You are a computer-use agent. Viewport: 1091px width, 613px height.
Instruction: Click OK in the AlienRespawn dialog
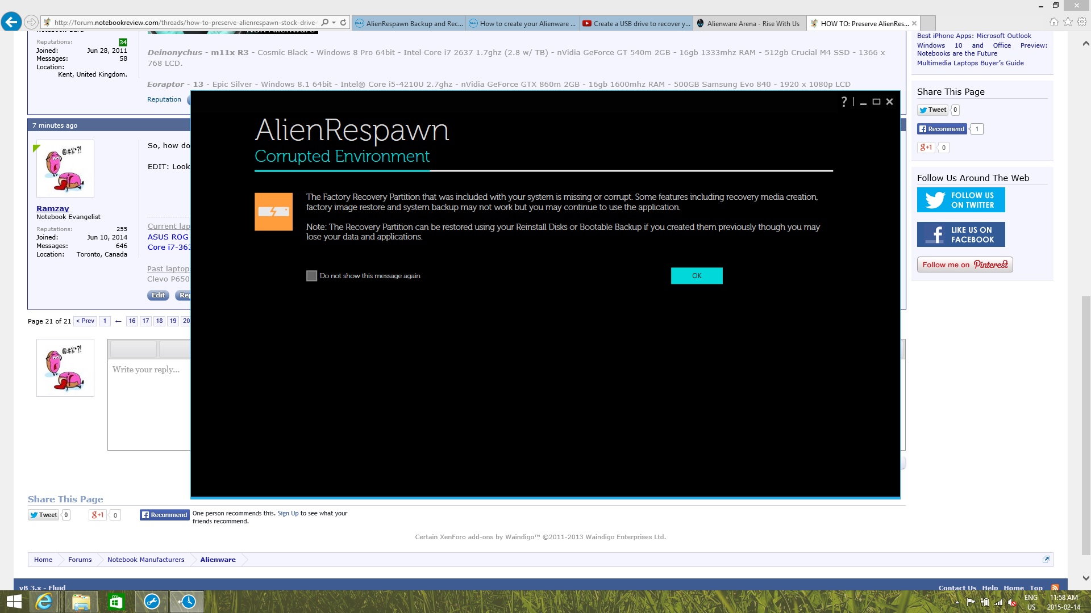point(697,276)
